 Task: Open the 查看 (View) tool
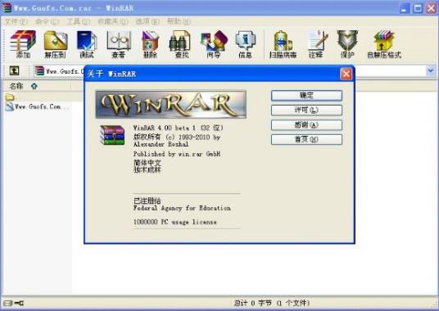point(119,44)
